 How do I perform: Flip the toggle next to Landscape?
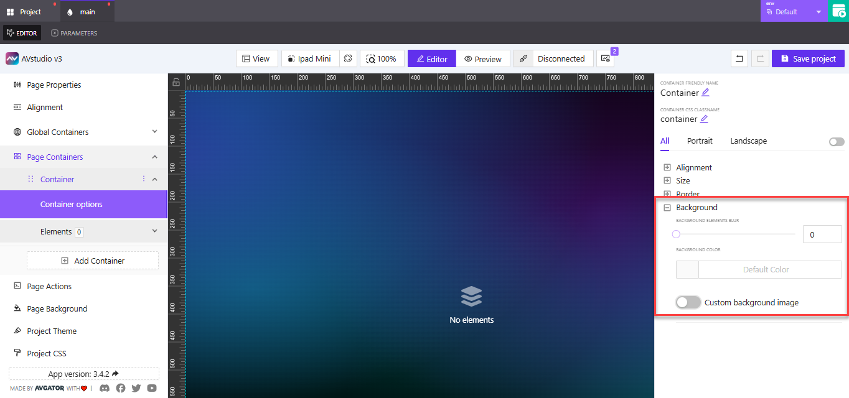coord(836,141)
